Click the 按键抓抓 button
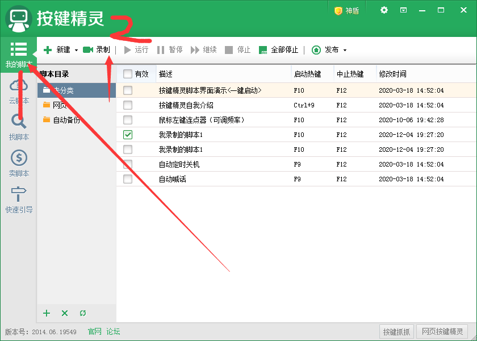The height and width of the screenshot is (341, 477). click(x=396, y=332)
